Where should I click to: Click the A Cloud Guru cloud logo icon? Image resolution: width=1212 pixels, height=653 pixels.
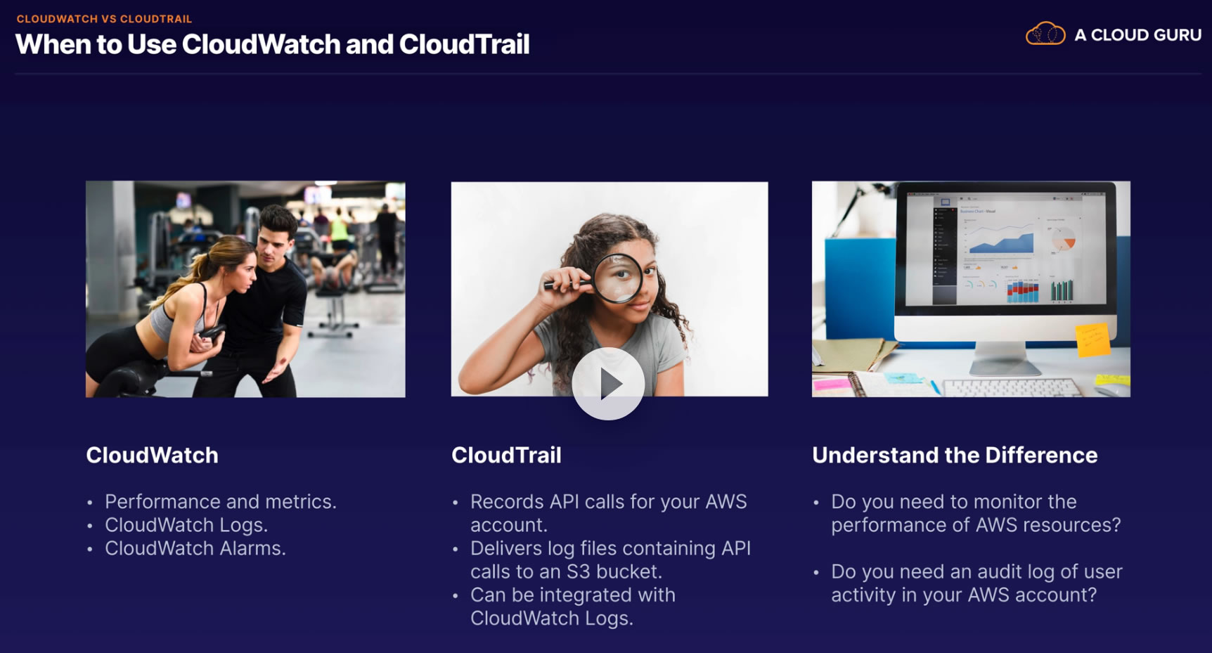click(1045, 34)
